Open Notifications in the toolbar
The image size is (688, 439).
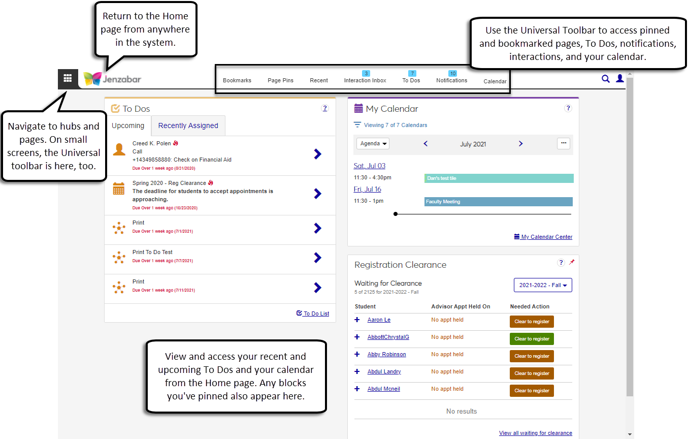[x=452, y=77]
